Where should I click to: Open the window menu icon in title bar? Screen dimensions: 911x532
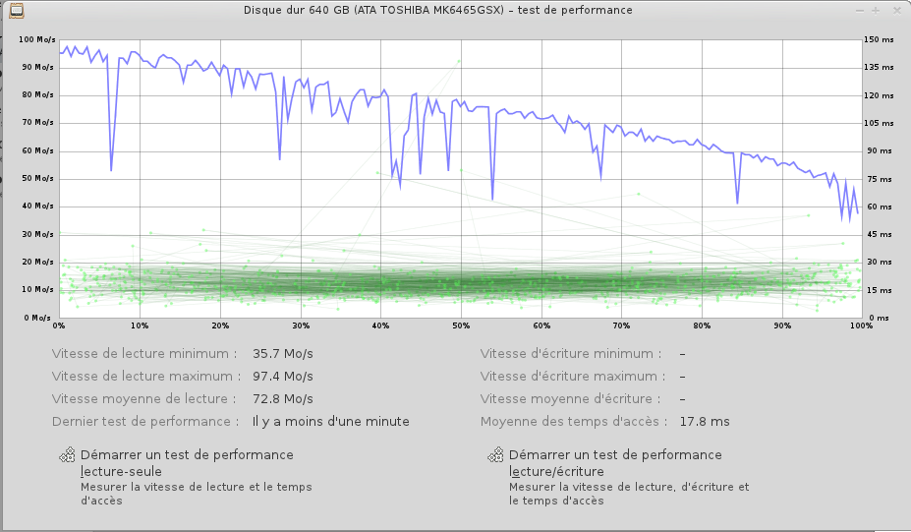click(x=17, y=10)
